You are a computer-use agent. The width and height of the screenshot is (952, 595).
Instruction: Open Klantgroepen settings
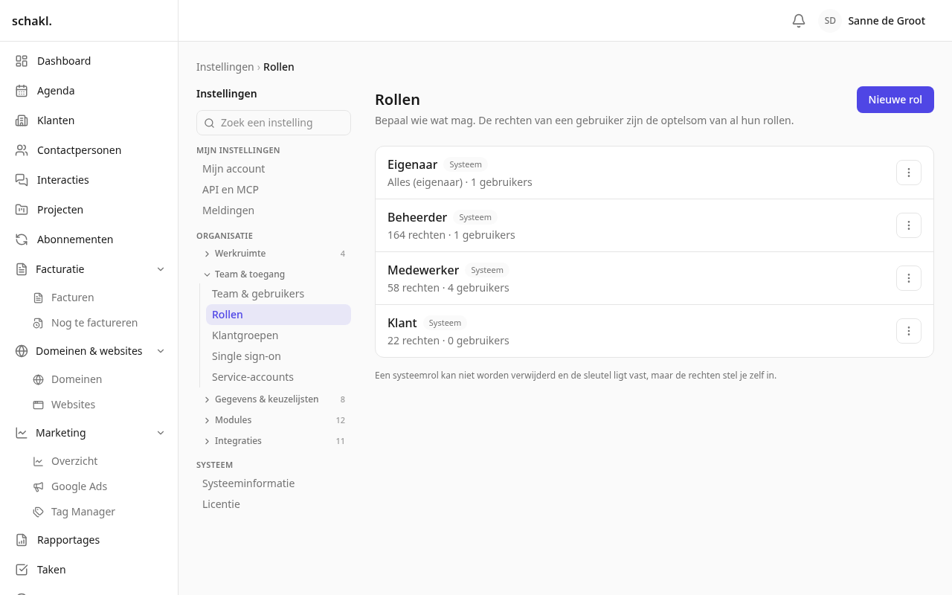278,335
